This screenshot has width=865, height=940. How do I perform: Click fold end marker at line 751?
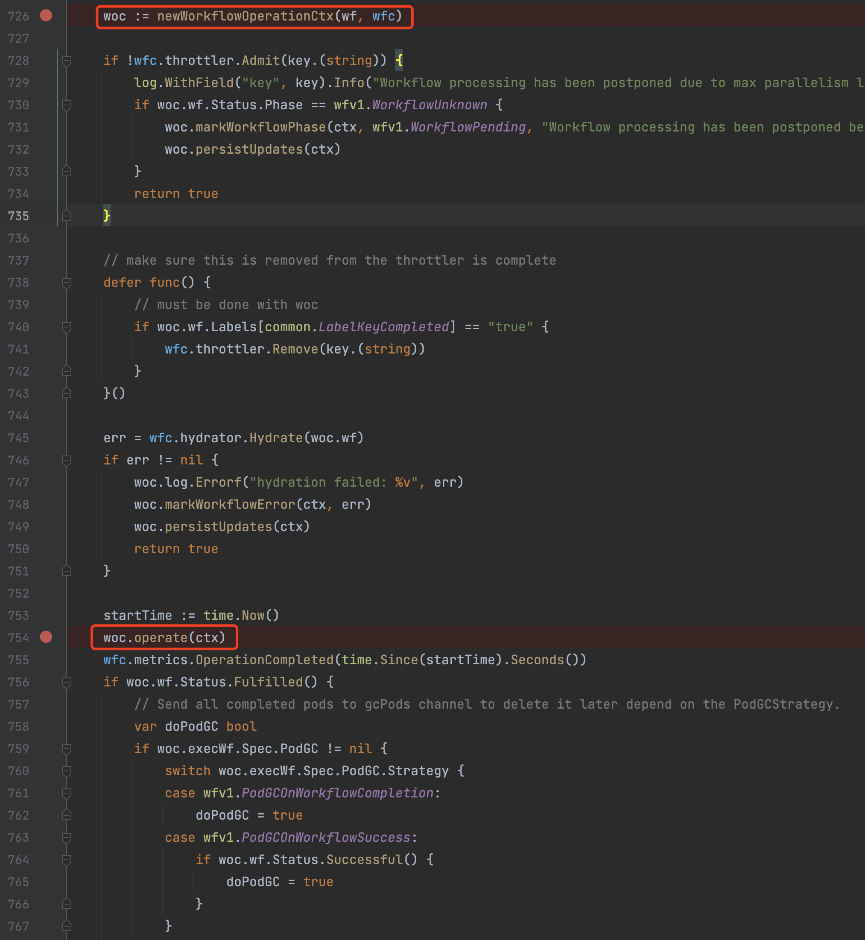click(x=67, y=571)
